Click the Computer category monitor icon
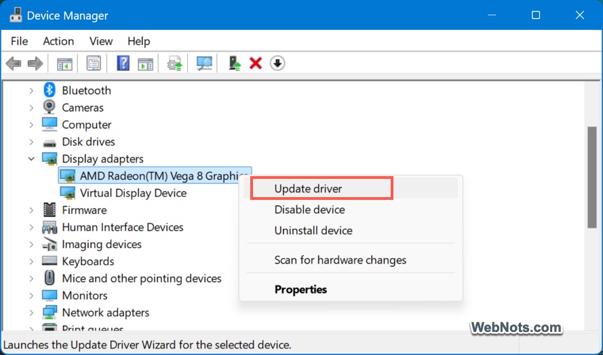 (50, 125)
